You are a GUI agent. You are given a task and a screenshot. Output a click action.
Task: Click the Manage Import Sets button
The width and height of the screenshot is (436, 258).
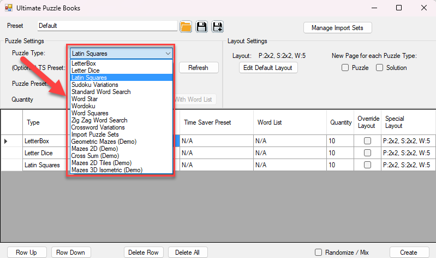coord(337,28)
